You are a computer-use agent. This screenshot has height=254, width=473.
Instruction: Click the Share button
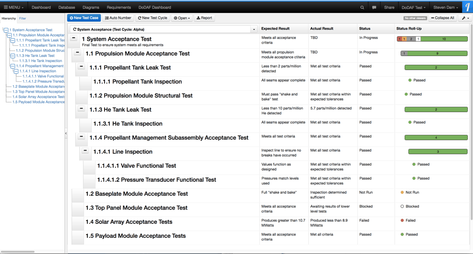click(x=389, y=7)
